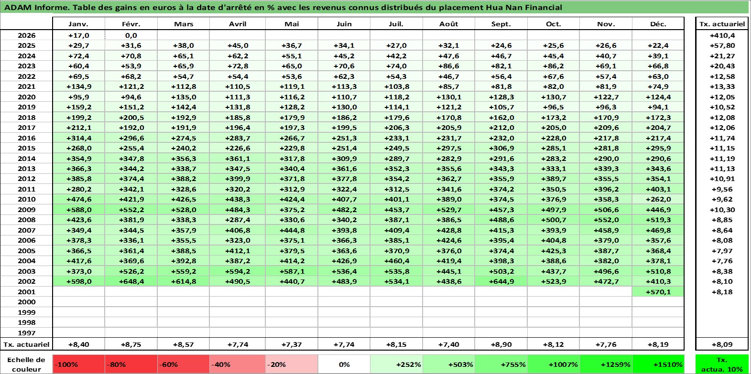This screenshot has height=374, width=751.
Task: Select the 2025 March value +38,0
Action: pos(184,45)
